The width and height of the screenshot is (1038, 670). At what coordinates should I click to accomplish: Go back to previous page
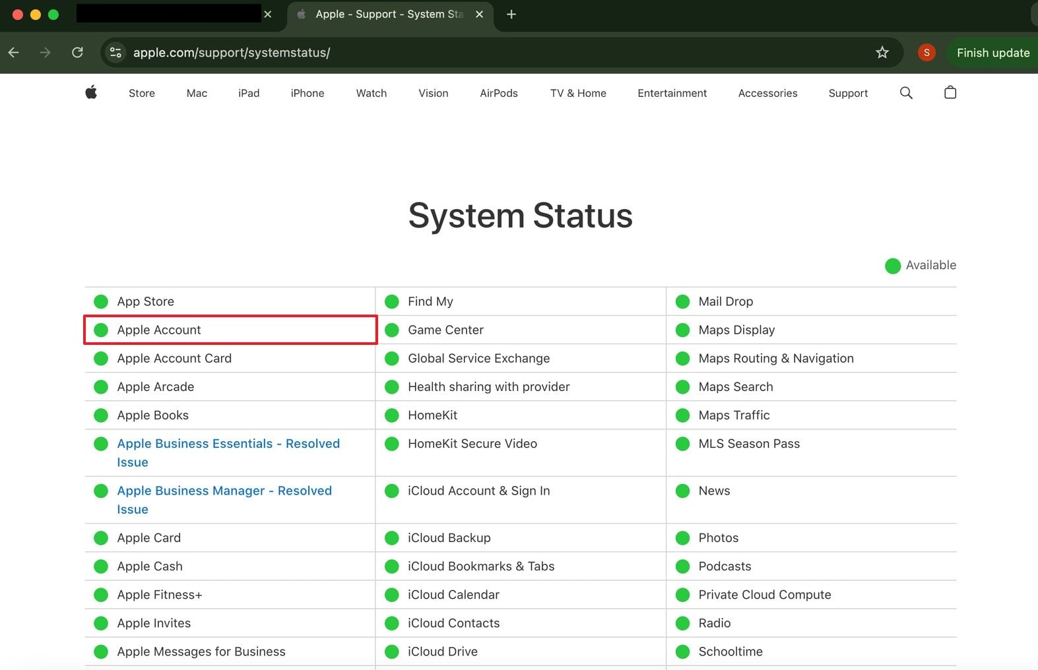click(14, 53)
